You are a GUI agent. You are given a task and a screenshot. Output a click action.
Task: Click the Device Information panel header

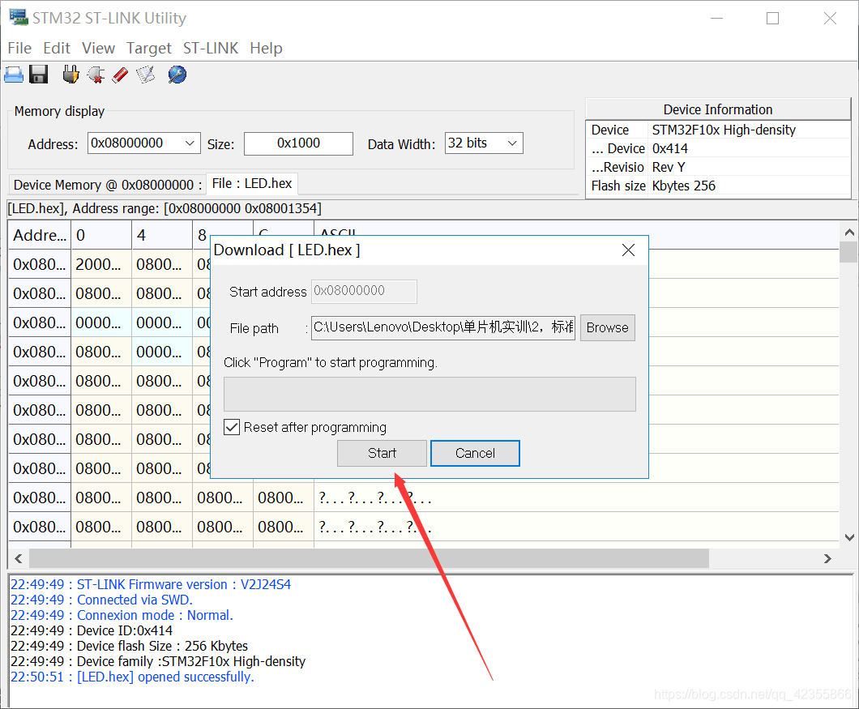pos(718,109)
